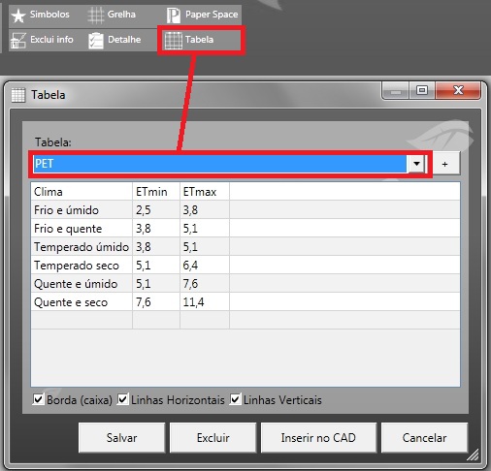Click the Salvar button

pos(121,438)
